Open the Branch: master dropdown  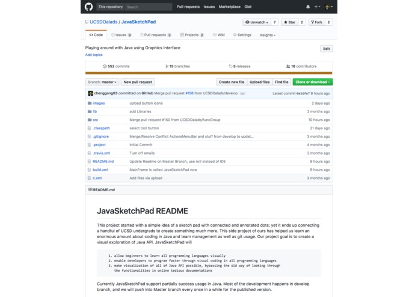tap(102, 82)
